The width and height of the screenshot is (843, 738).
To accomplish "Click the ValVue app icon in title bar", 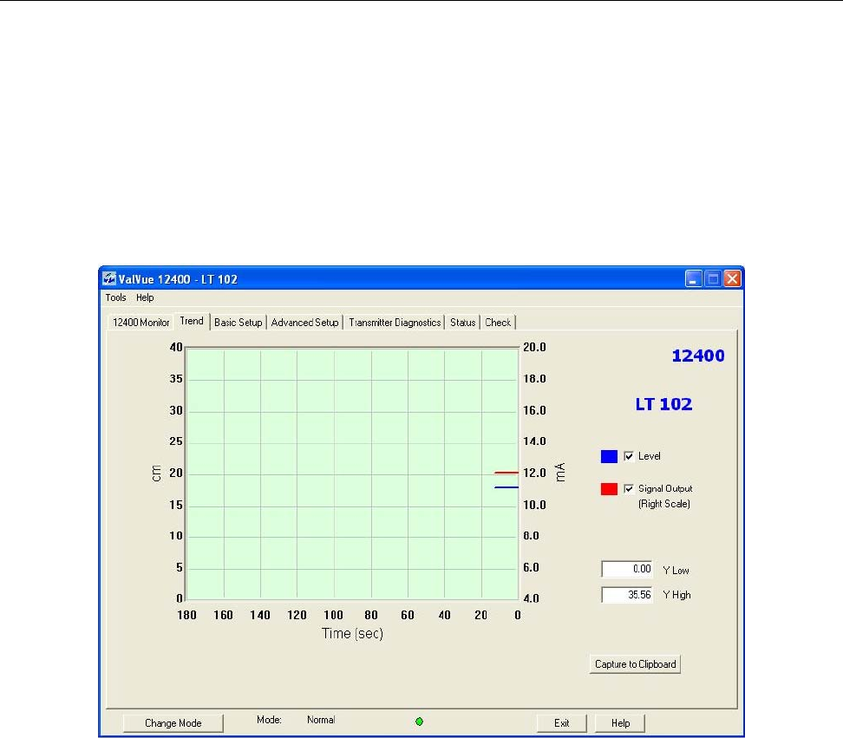I will coord(109,278).
